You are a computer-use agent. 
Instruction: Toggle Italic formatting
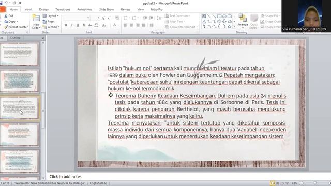click(71, 25)
